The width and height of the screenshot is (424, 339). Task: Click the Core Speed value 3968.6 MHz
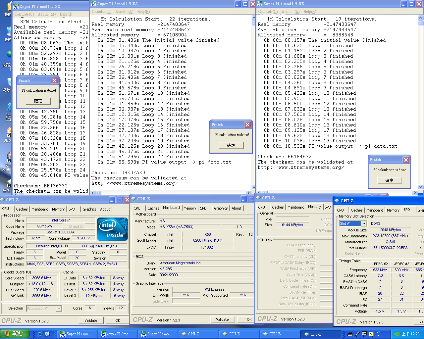pos(42,278)
